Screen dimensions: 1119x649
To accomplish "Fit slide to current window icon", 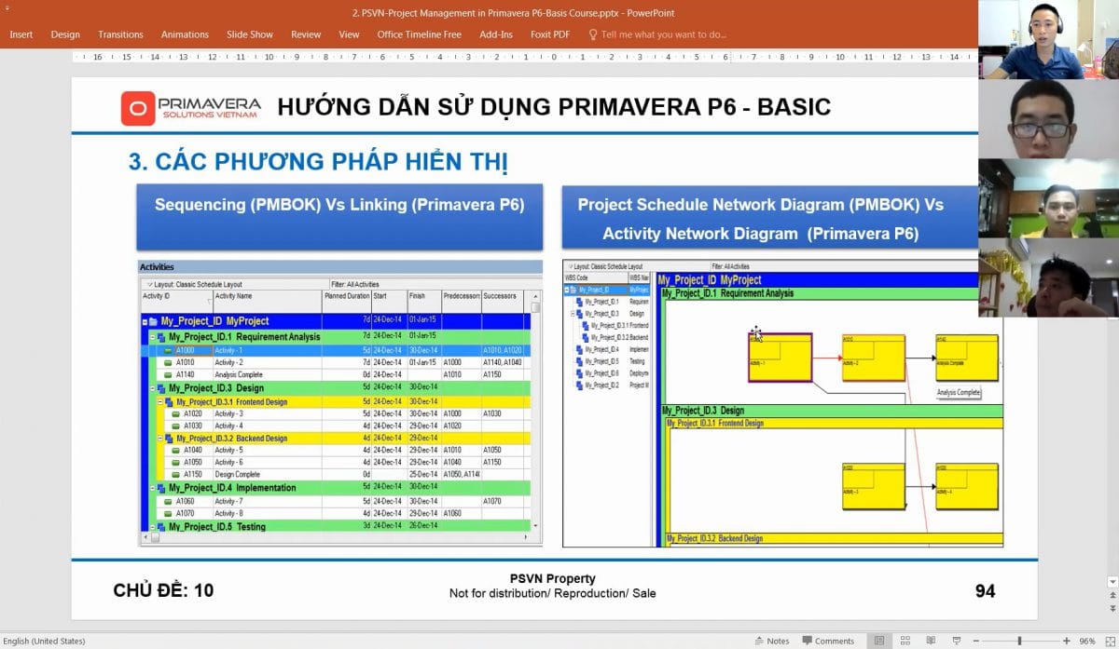I will (x=1110, y=641).
